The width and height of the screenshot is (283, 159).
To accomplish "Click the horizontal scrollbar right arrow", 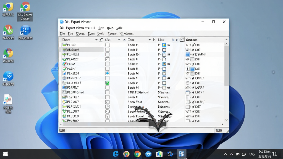I will [x=222, y=124].
